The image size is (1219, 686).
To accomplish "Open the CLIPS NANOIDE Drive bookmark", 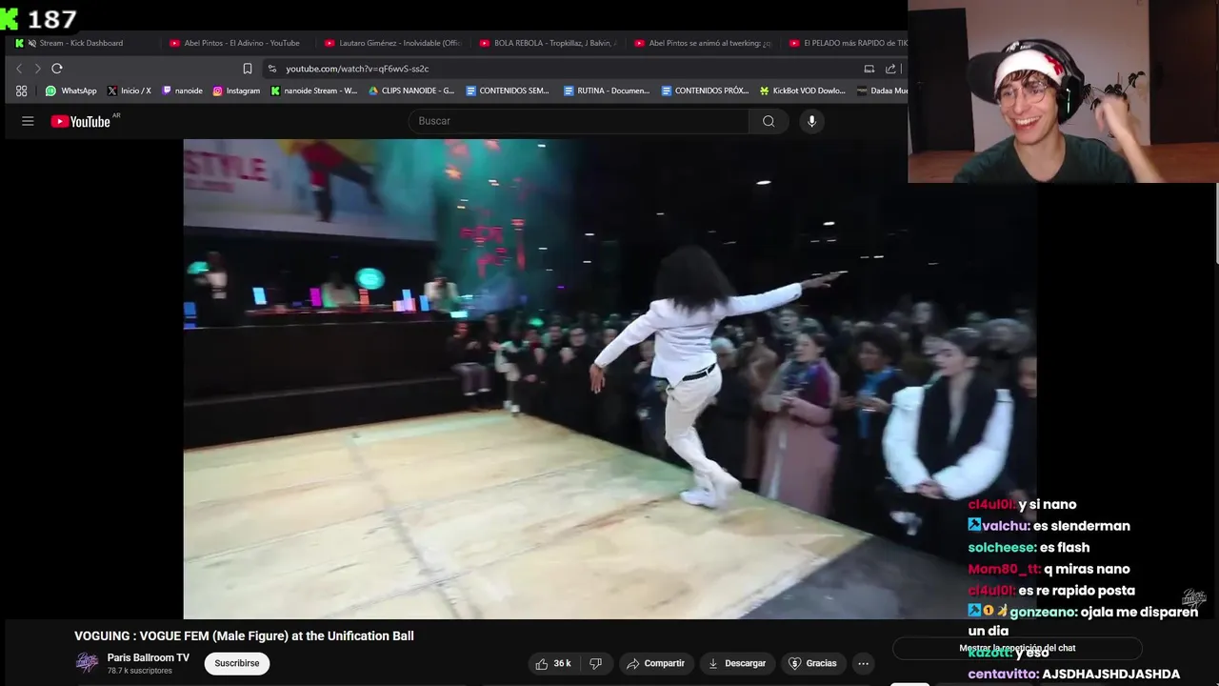I will [x=411, y=91].
